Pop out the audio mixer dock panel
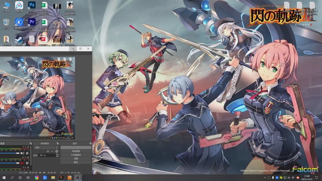The image size is (322, 181). (31, 144)
